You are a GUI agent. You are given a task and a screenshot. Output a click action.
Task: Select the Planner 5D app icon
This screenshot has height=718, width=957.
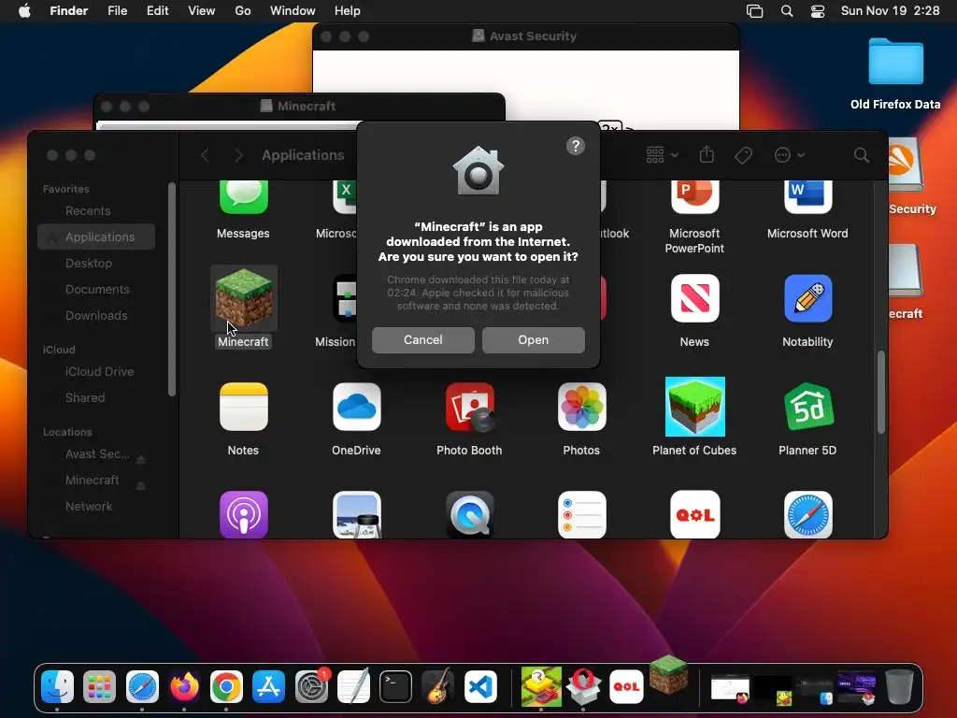tap(807, 407)
